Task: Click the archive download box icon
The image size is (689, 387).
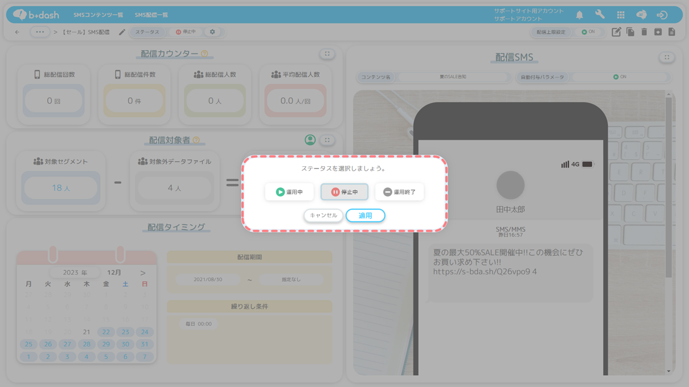Action: 658,32
